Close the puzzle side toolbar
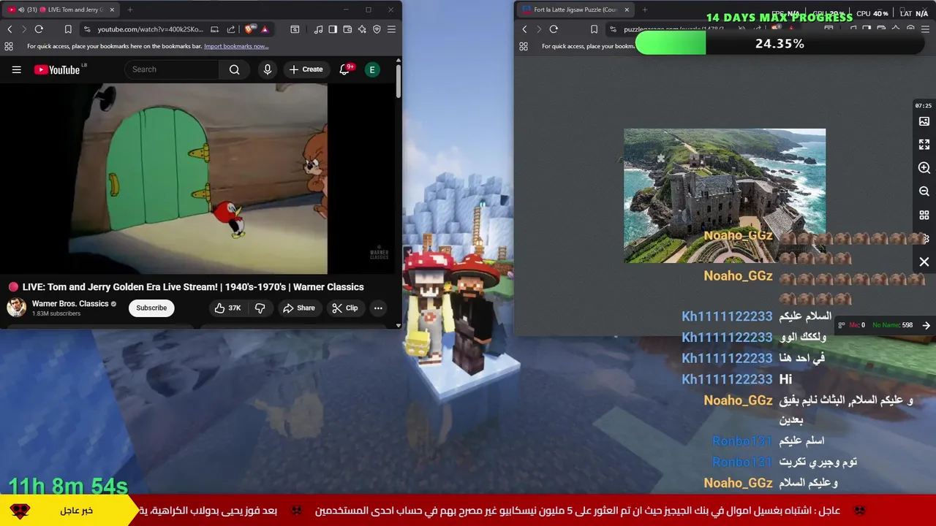The height and width of the screenshot is (526, 936). click(924, 262)
